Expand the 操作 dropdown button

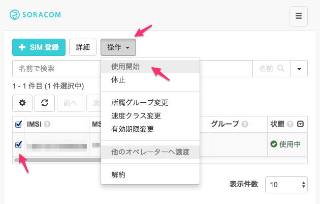(118, 47)
